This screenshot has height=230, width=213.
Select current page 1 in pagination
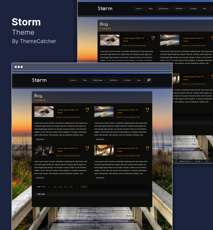(50, 187)
